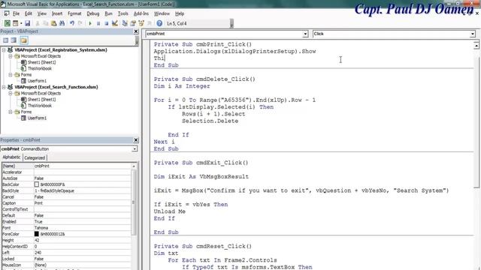The image size is (481, 270).
Task: Open the Edit menu
Action: tap(29, 13)
